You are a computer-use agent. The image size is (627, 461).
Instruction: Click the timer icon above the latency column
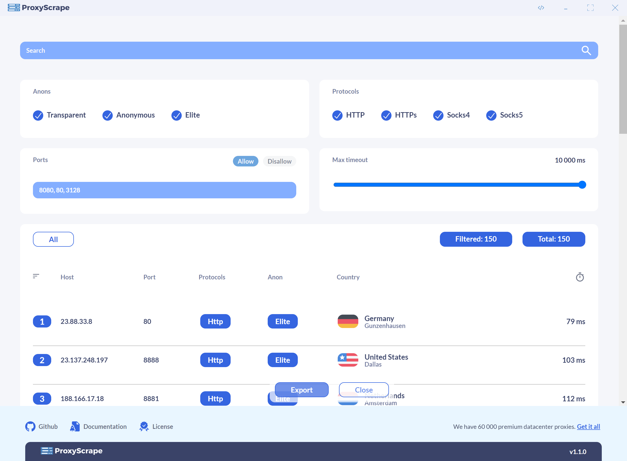point(580,277)
